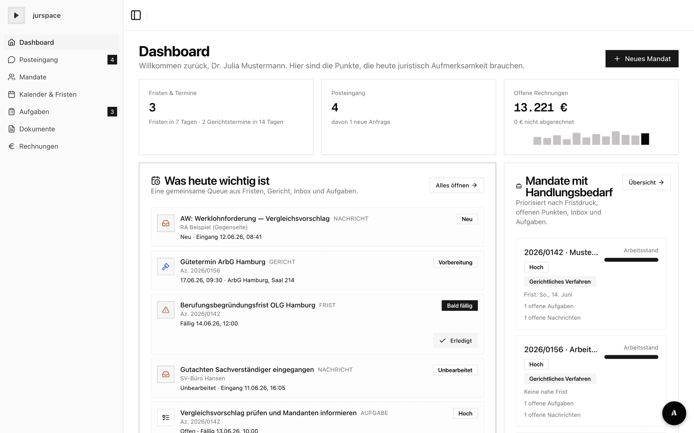Click 17.06.26, 09:30 · ArbG Hamburg, Saal 214
The height and width of the screenshot is (433, 694).
pos(237,280)
